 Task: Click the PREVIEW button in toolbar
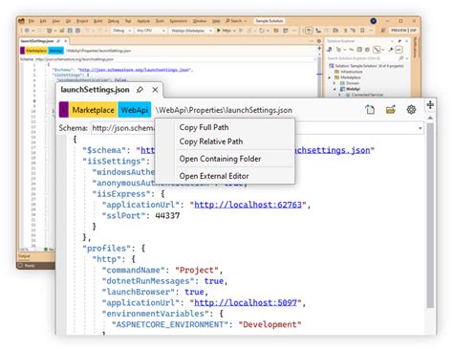(399, 31)
